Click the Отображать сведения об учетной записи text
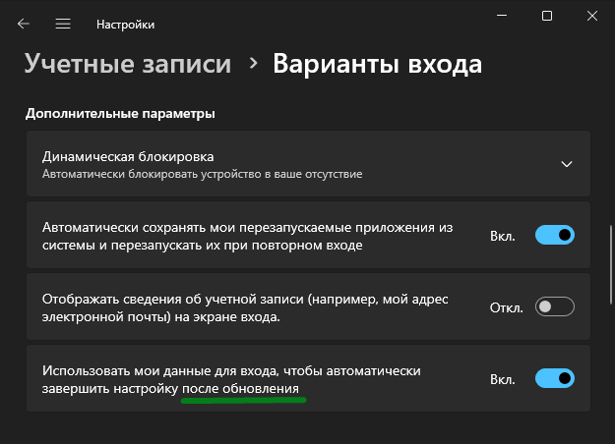 245,307
